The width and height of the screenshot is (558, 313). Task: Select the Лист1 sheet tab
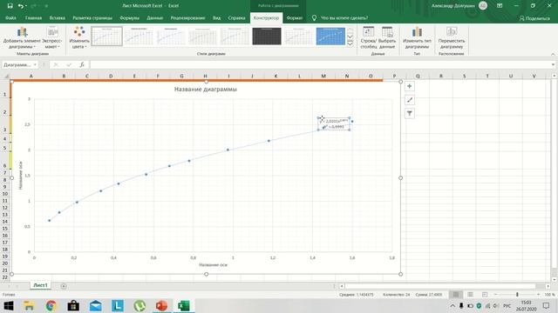(x=40, y=285)
